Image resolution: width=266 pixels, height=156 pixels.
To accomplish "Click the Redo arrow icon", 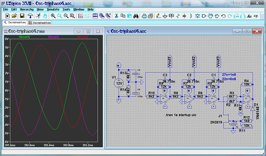I will pos(230,16).
